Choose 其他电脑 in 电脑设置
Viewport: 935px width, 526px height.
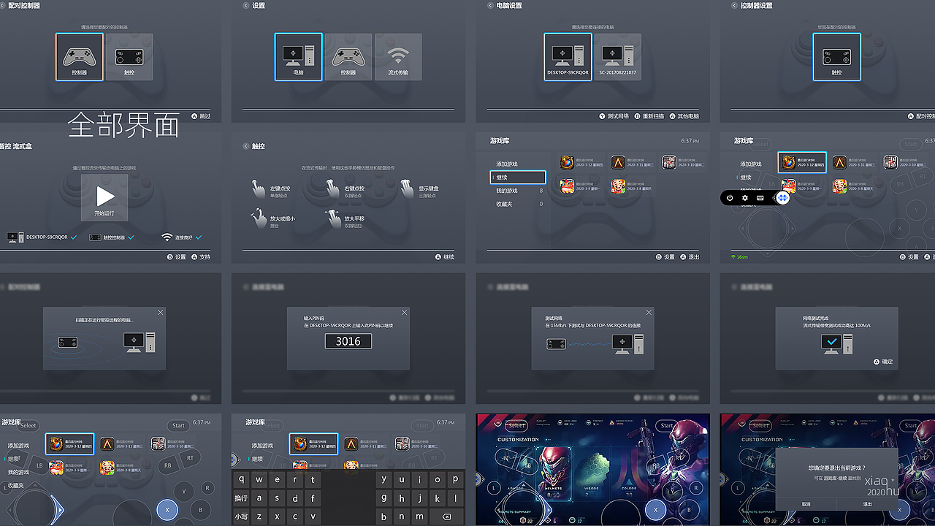(684, 116)
